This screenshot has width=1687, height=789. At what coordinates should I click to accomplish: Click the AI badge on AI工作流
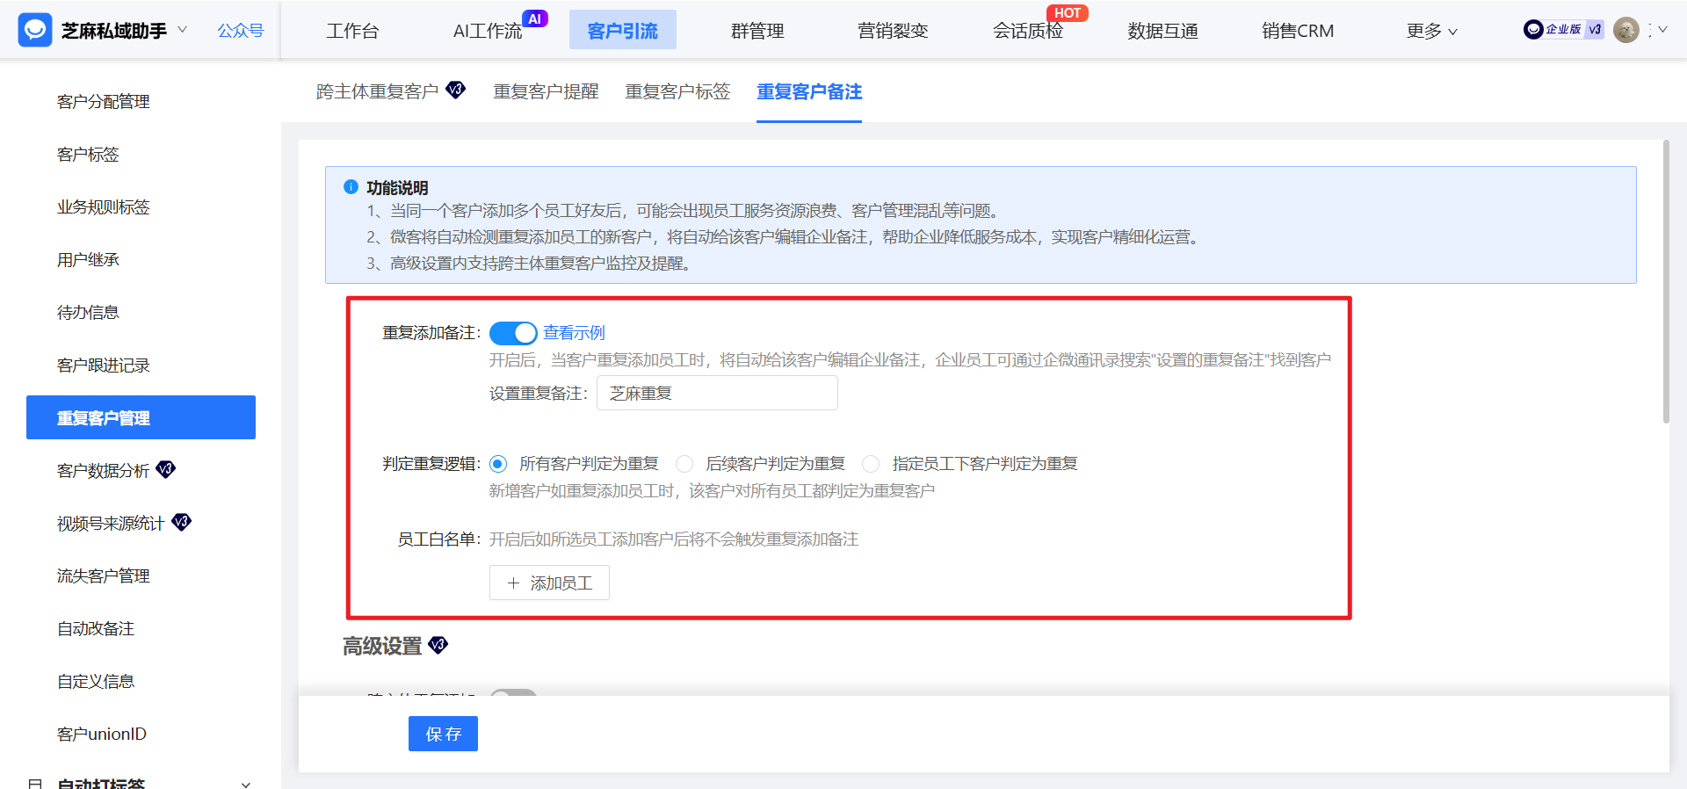point(534,18)
